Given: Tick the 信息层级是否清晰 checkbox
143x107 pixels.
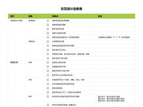Looking at the screenshot, I should coord(48,25).
